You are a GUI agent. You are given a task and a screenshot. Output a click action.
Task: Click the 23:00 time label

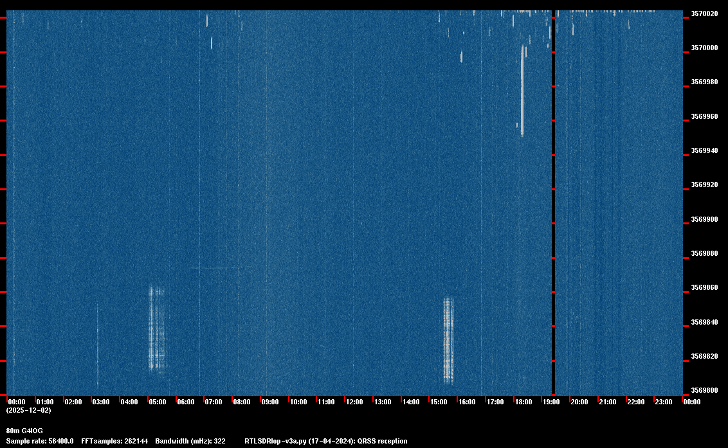[664, 402]
